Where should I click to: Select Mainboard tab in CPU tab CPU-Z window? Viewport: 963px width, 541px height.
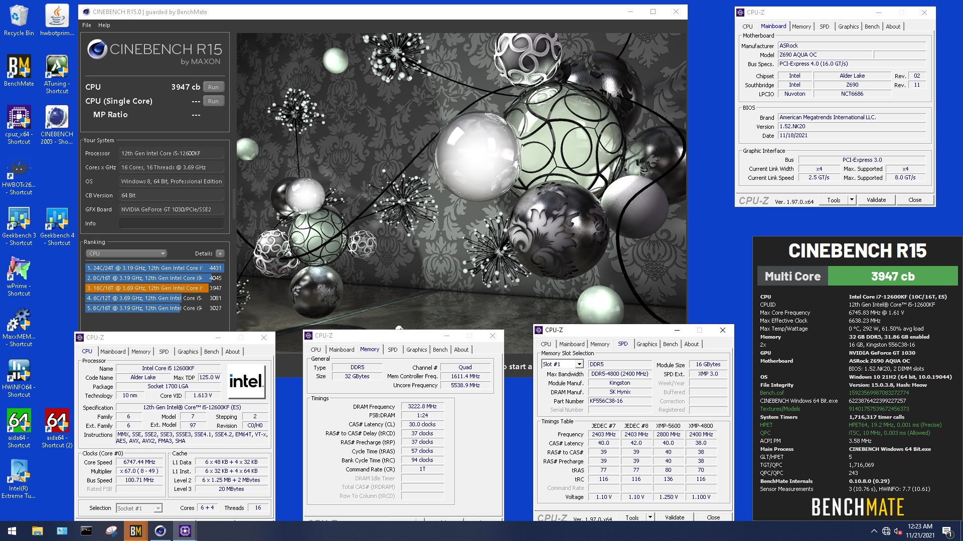[113, 352]
